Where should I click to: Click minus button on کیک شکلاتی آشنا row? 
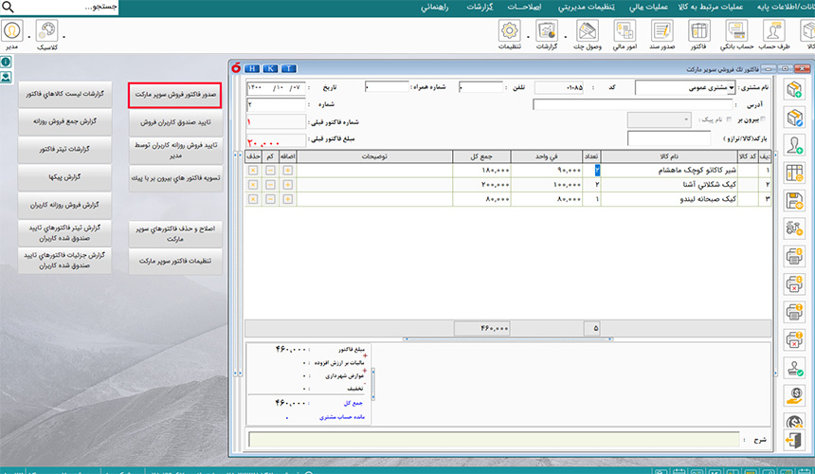click(x=270, y=185)
